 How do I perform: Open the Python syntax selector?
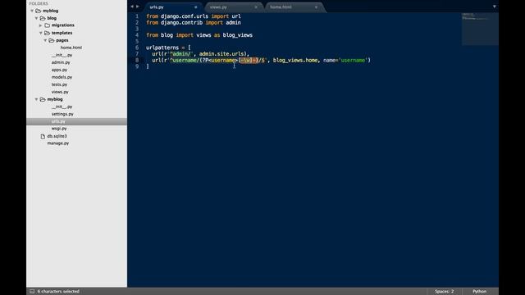click(x=479, y=292)
